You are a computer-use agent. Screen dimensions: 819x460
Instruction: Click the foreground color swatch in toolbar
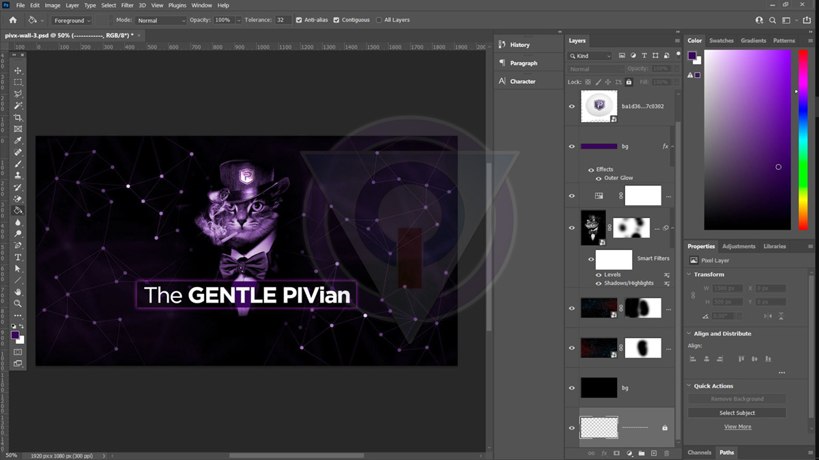tap(16, 335)
